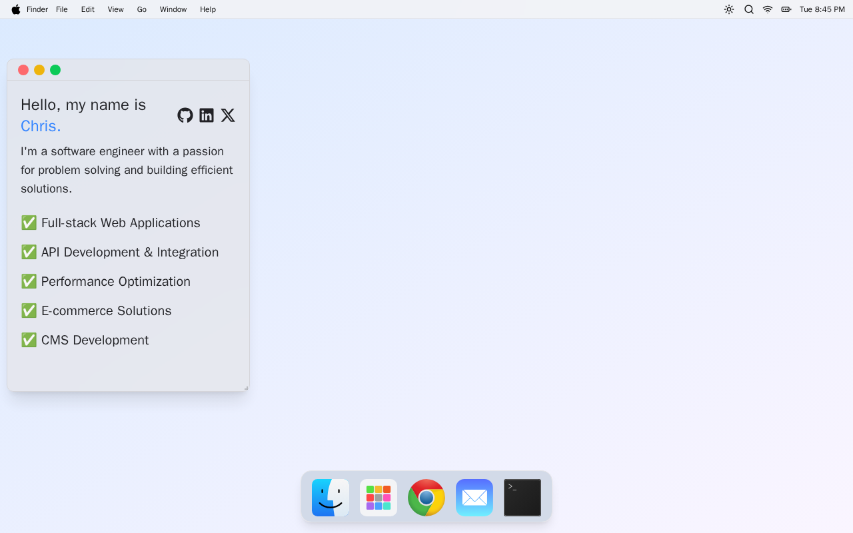The width and height of the screenshot is (853, 533).
Task: Open the Finder menu
Action: click(37, 9)
